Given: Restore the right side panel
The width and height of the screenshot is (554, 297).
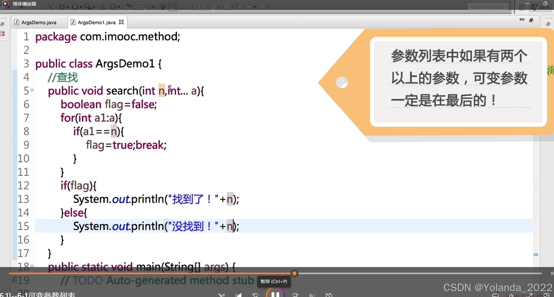Looking at the screenshot, I should point(548,24).
